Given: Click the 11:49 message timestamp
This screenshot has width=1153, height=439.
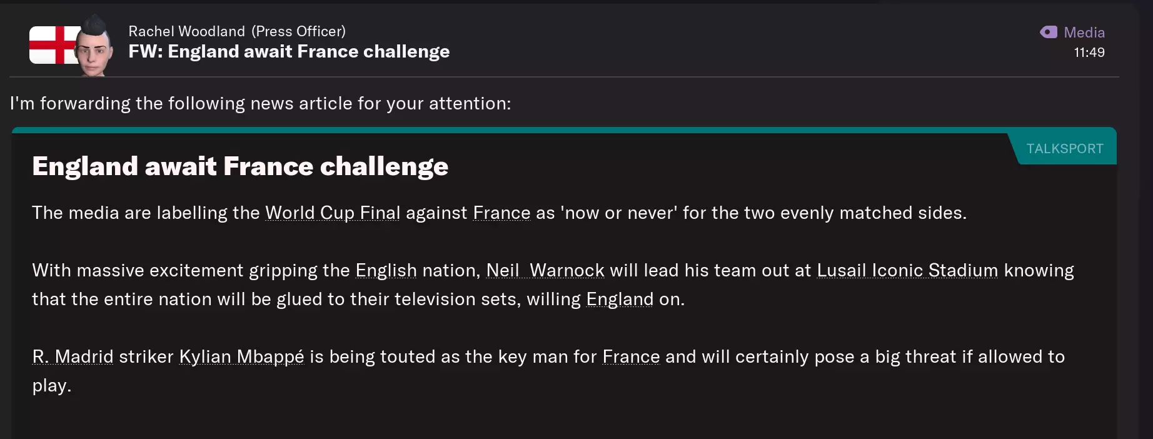Looking at the screenshot, I should click(x=1089, y=53).
